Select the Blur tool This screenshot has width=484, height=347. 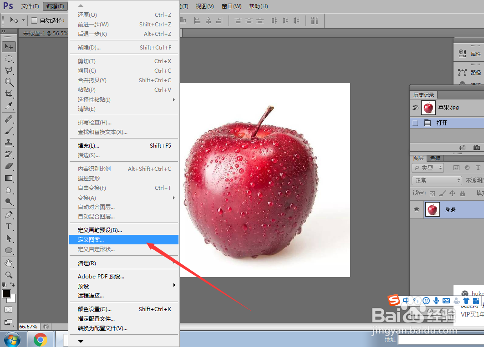coord(9,190)
